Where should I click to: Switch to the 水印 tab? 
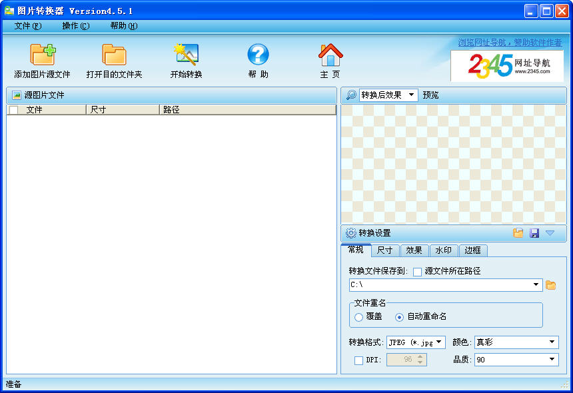tap(443, 250)
